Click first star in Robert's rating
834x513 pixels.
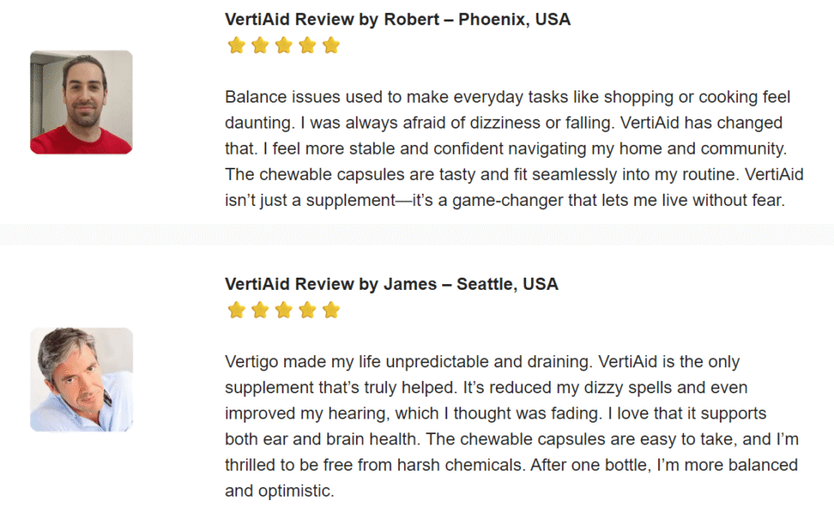pyautogui.click(x=236, y=45)
